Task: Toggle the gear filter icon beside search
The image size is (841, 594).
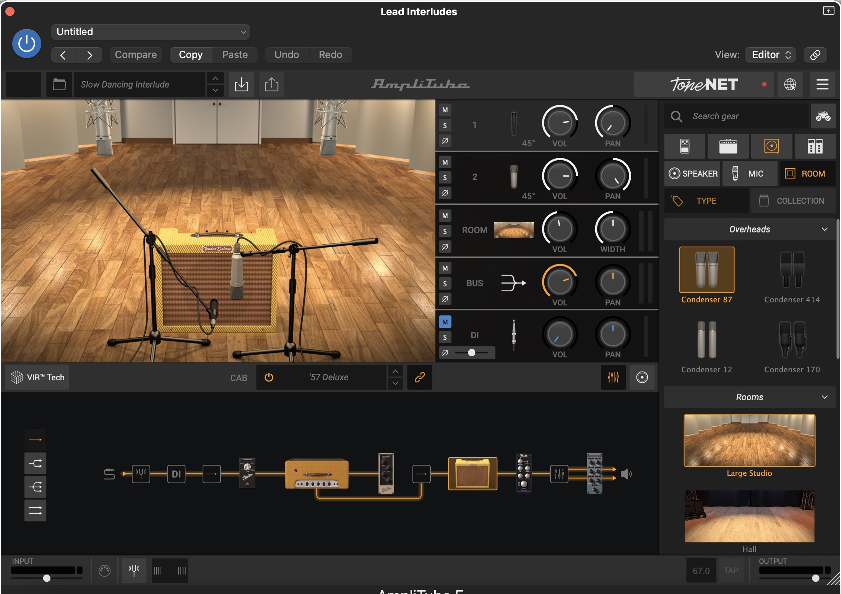Action: tap(823, 116)
